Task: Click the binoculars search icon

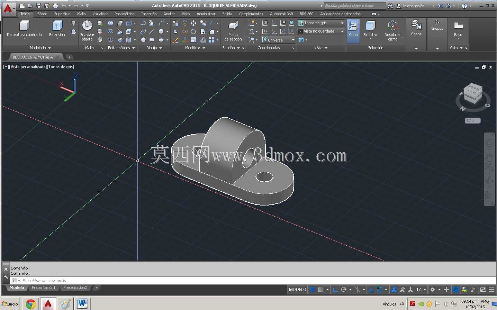Action: click(x=390, y=6)
